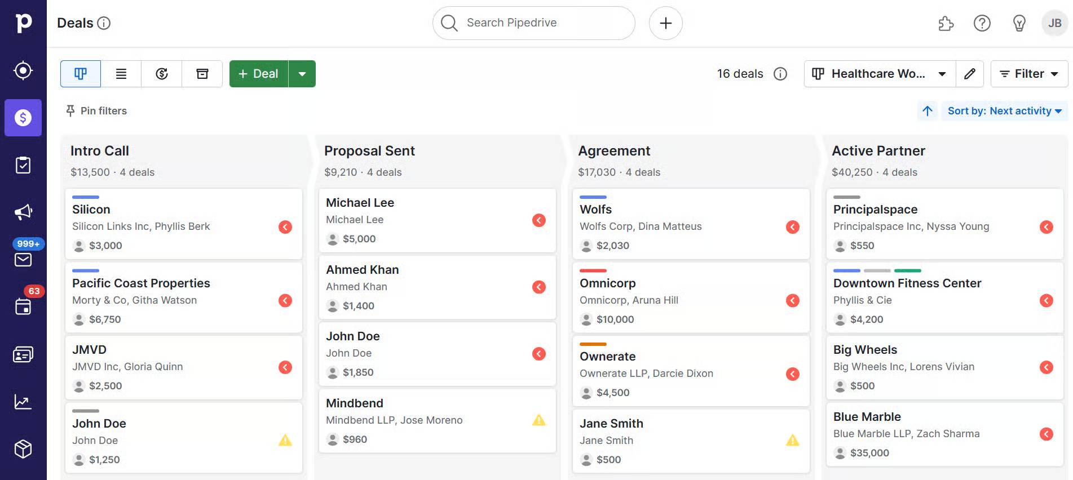Toggle sort direction arrow

click(x=928, y=111)
